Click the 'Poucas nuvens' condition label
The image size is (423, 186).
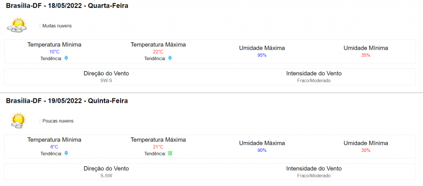point(56,121)
